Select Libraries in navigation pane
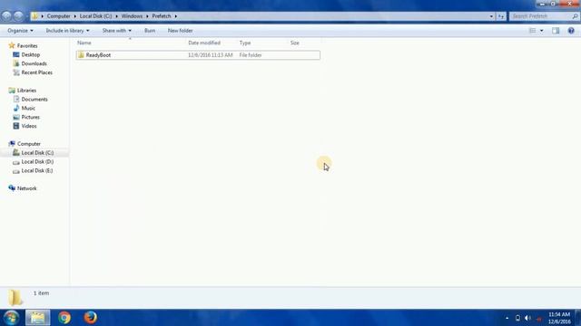 26,91
